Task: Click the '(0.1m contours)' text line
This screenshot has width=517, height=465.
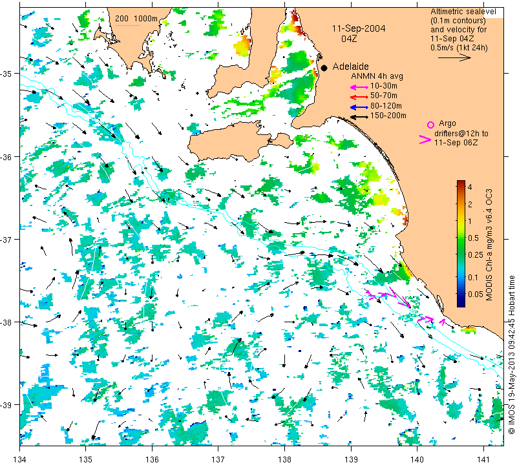Action: 458,21
